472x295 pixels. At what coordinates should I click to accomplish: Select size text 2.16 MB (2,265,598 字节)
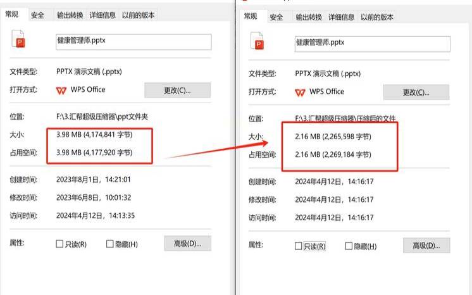tap(333, 137)
